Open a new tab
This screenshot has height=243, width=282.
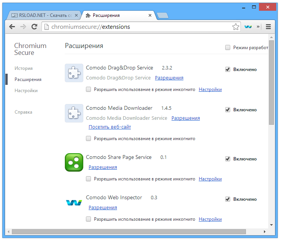pyautogui.click(x=163, y=16)
